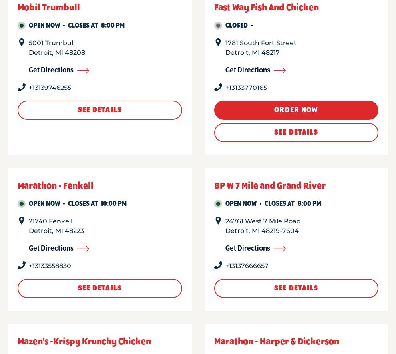The height and width of the screenshot is (354, 396).
Task: Click the map pin icon for BP W 7 Mile
Action: [218, 221]
